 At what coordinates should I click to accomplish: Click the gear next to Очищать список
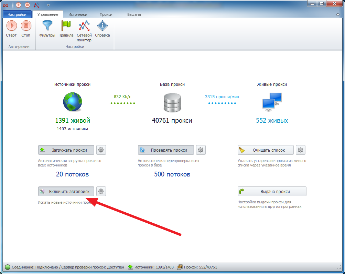click(301, 150)
